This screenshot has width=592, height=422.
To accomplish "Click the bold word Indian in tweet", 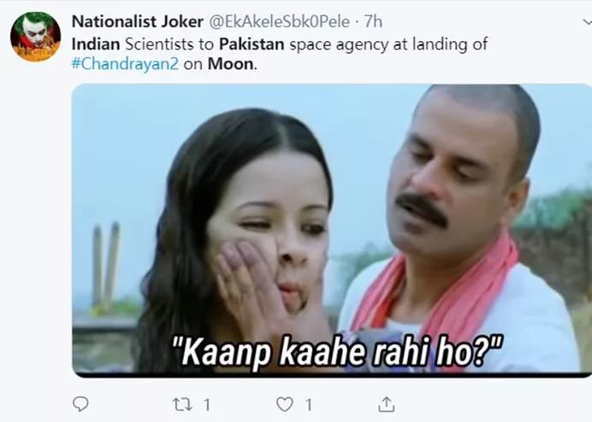I will 96,44.
